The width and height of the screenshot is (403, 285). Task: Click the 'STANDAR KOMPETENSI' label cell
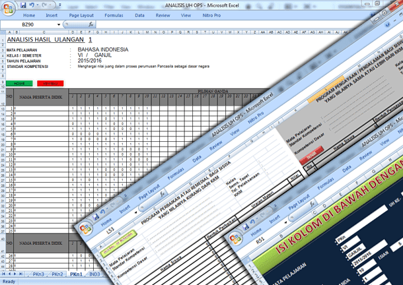click(28, 67)
